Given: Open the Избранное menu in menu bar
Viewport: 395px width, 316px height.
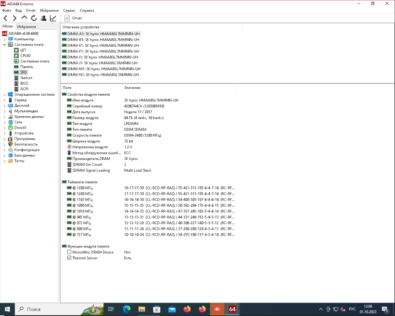Looking at the screenshot, I should pyautogui.click(x=49, y=11).
